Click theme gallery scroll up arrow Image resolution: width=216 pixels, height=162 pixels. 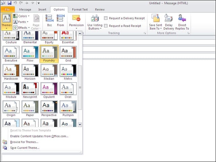tap(80, 33)
